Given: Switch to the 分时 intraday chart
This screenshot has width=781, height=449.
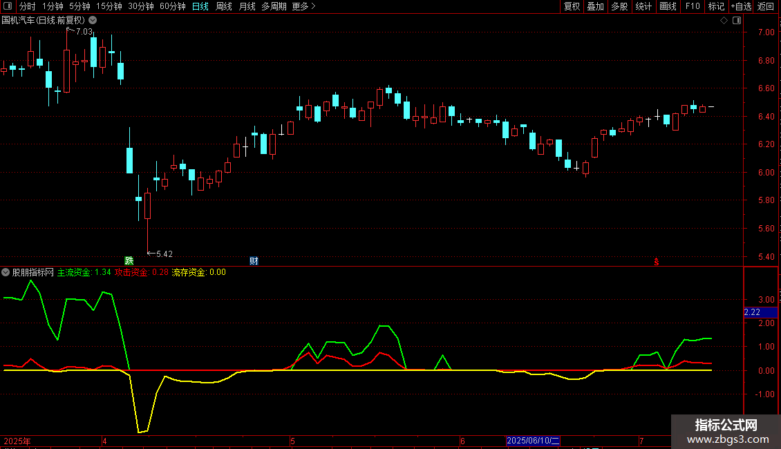Looking at the screenshot, I should 27,6.
